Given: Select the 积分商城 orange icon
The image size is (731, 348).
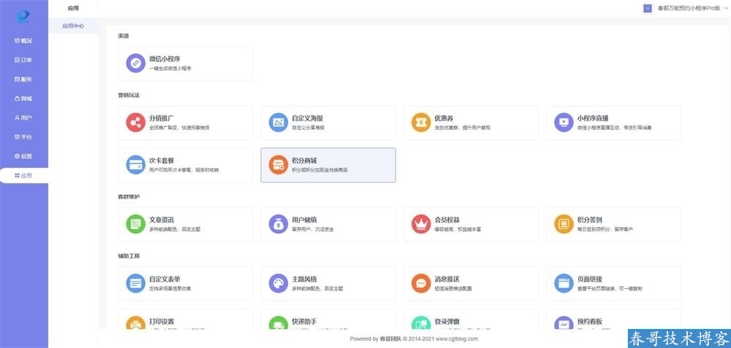Looking at the screenshot, I should click(x=278, y=165).
